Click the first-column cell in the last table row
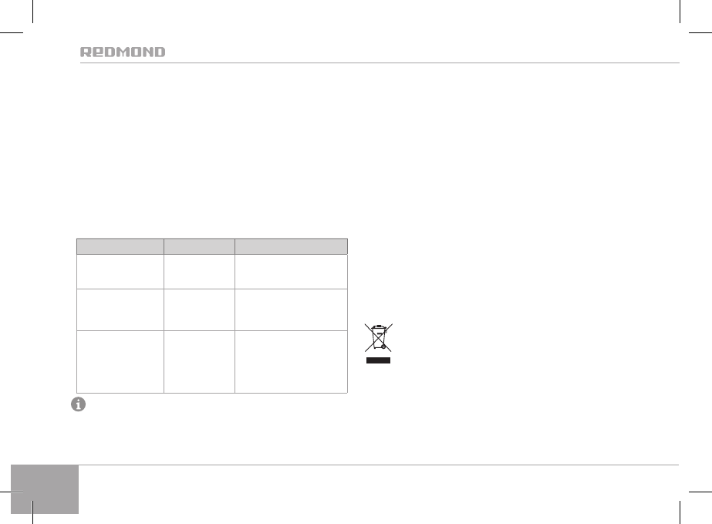This screenshot has height=524, width=712. click(120, 361)
